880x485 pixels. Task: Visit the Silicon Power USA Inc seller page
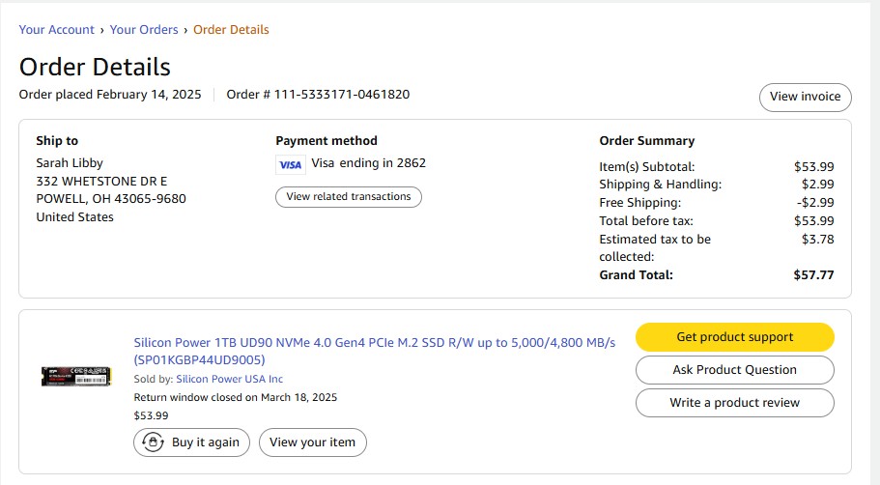pos(229,380)
